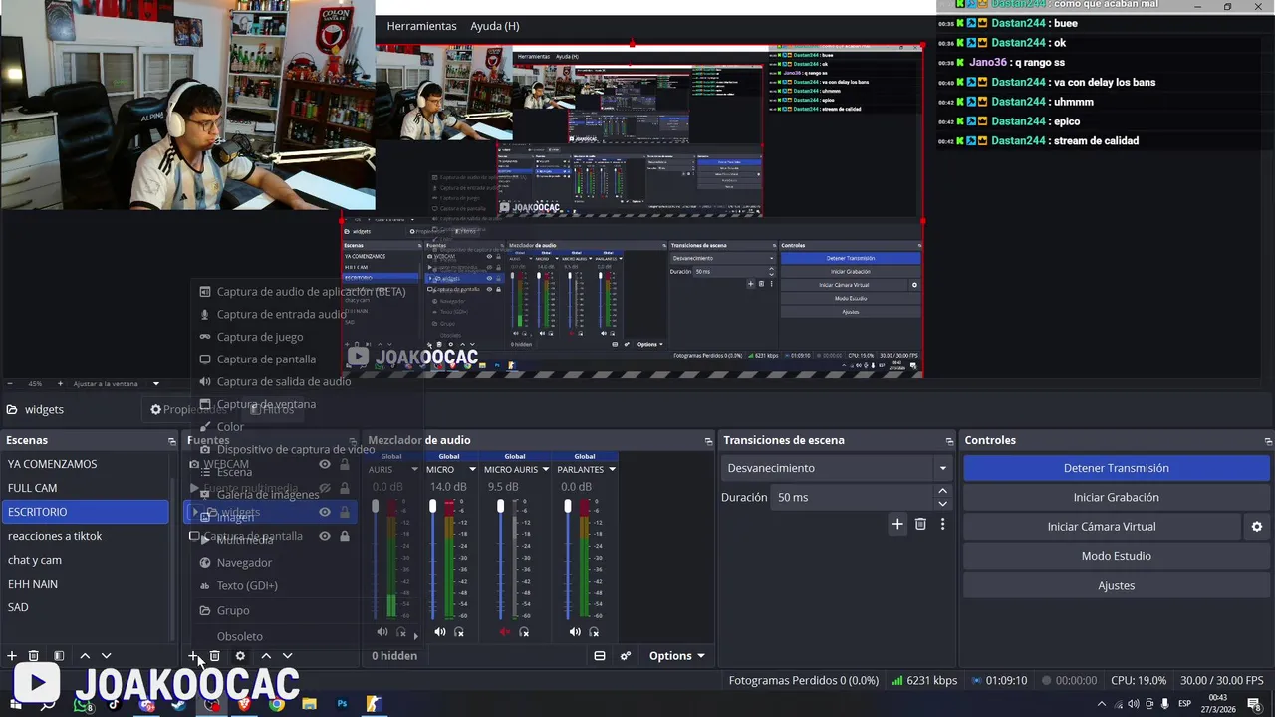Undock the Controles panel icon
The height and width of the screenshot is (717, 1275).
[1268, 440]
